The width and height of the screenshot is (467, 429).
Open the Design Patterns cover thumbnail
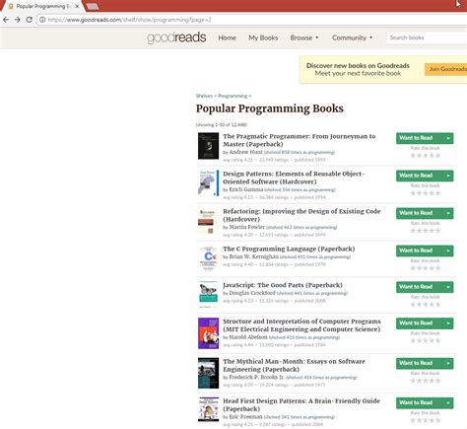(208, 182)
